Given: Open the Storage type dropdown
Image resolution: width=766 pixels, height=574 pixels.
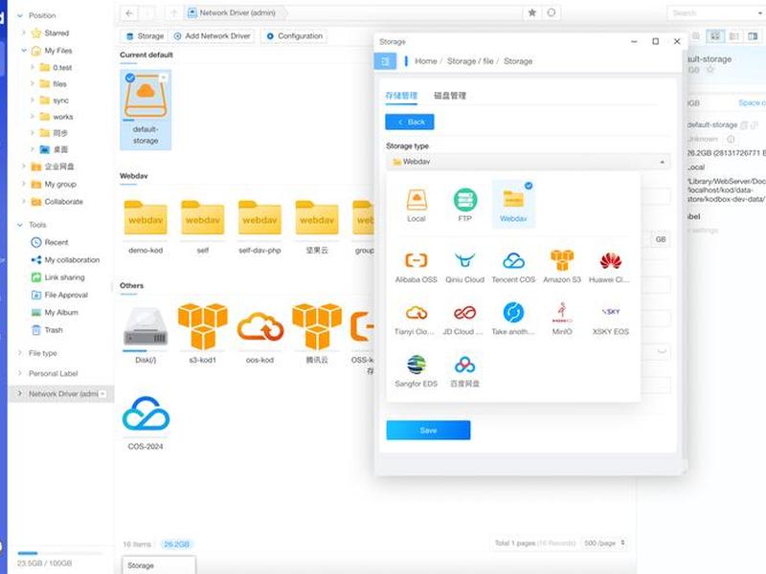Looking at the screenshot, I should [x=529, y=162].
